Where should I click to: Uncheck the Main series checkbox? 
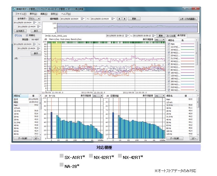[x=169, y=44]
